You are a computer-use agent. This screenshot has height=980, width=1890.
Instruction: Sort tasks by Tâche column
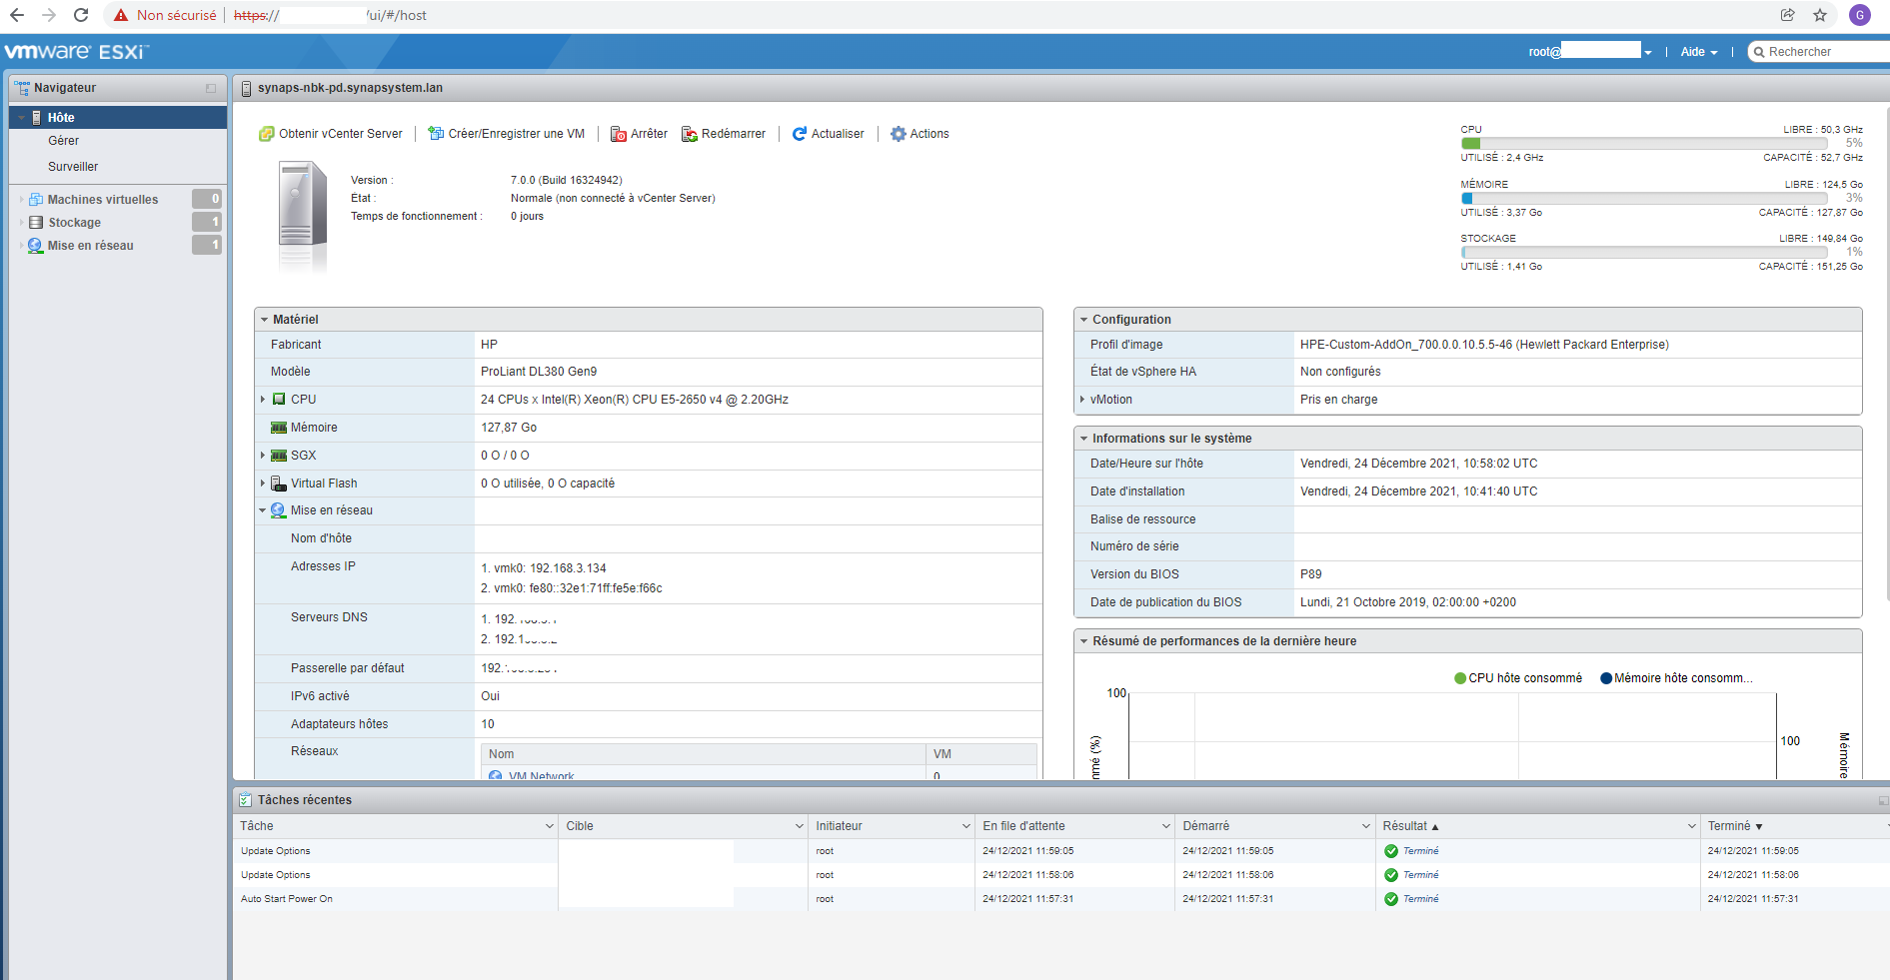257,826
